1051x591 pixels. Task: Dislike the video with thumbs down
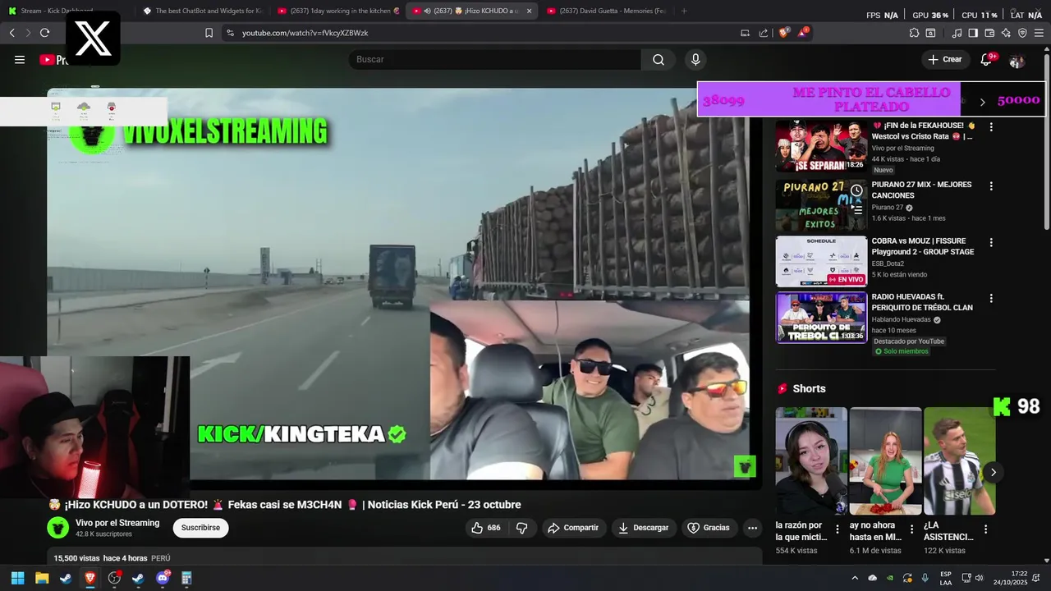coord(521,528)
